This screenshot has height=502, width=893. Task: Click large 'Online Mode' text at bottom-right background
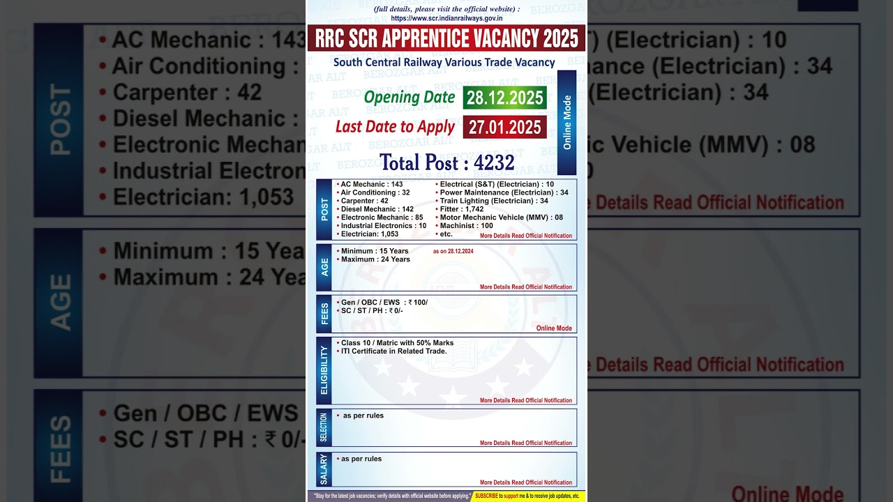[x=789, y=494]
